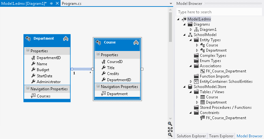
Task: Expand the Course entity type node
Action: coord(197,45)
